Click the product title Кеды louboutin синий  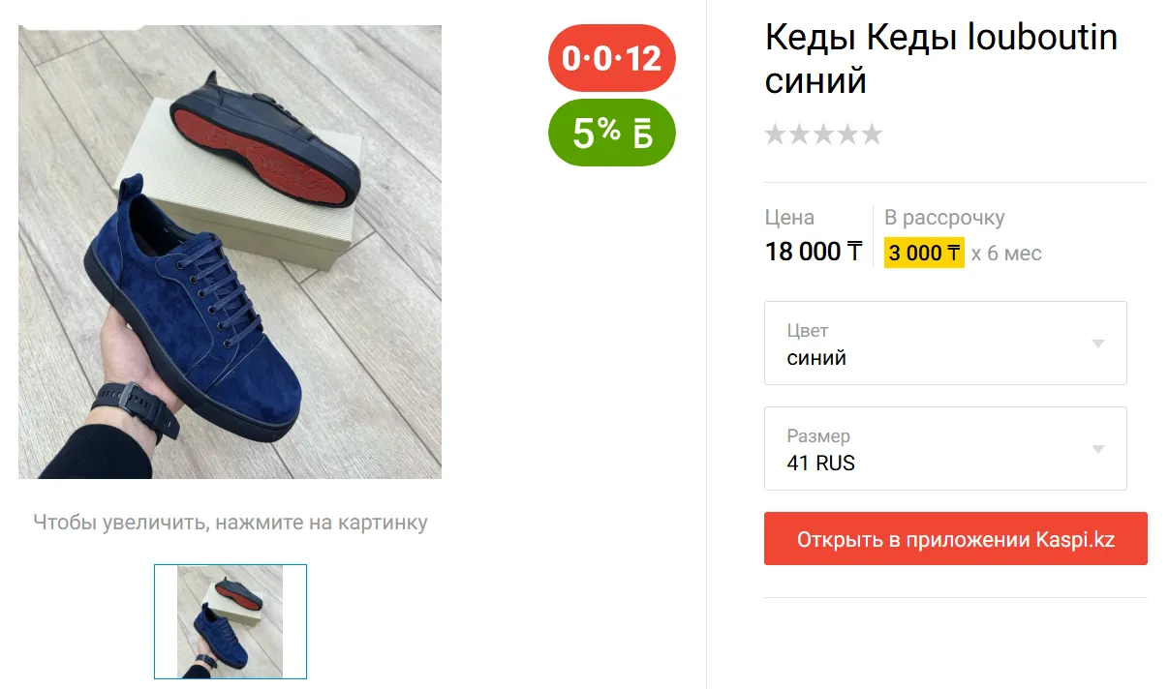point(940,59)
